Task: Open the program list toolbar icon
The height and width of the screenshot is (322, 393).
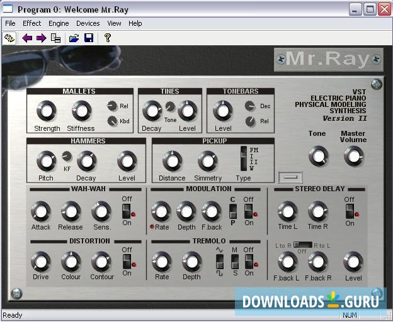Action: (x=56, y=38)
